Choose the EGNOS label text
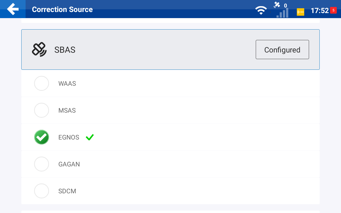This screenshot has height=213, width=341. [x=69, y=137]
